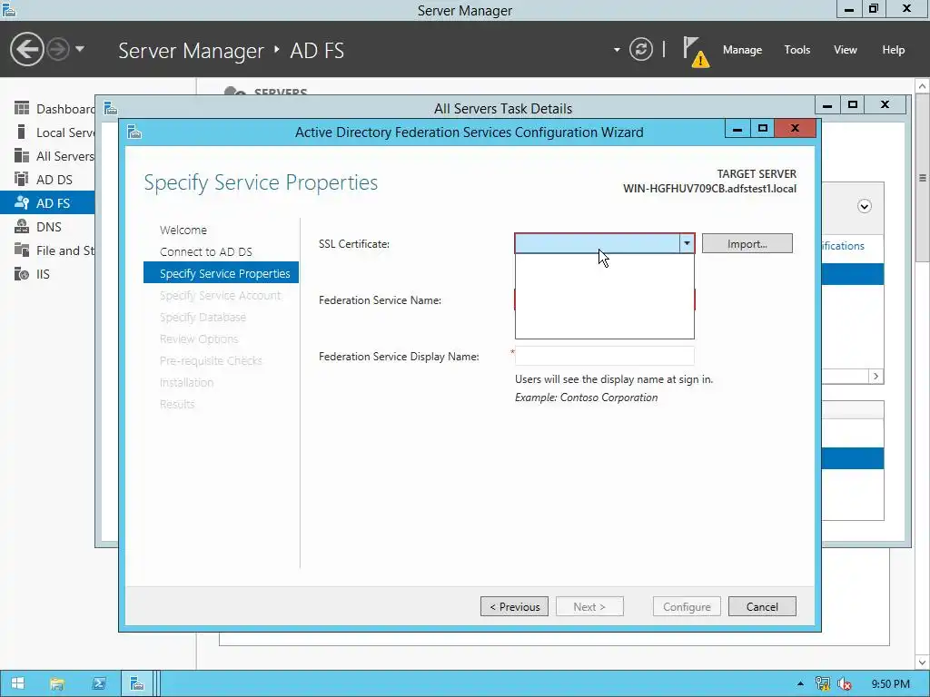Screen dimensions: 930x697
Task: Go to the Connect to AD DS step
Action: click(206, 252)
